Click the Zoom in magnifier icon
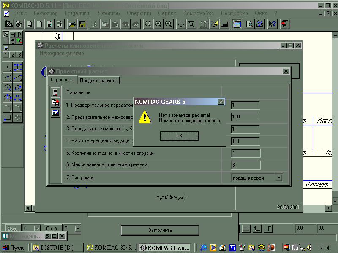Viewport: 338px width, 253px height. pos(158,24)
